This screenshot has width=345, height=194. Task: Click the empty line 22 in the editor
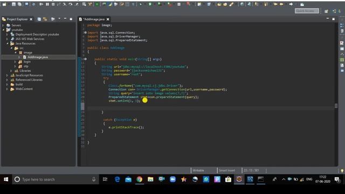point(211,105)
